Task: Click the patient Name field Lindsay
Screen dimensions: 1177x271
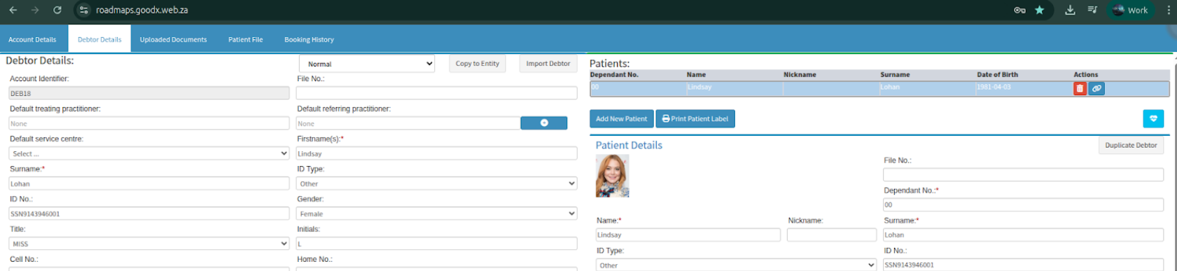Action: point(688,235)
